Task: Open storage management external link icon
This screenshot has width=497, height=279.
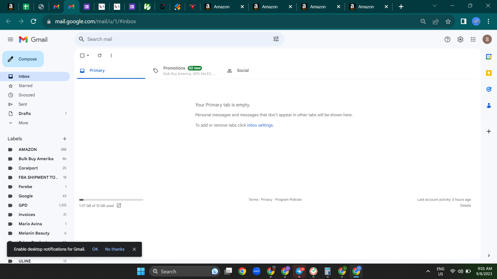Action: (119, 206)
